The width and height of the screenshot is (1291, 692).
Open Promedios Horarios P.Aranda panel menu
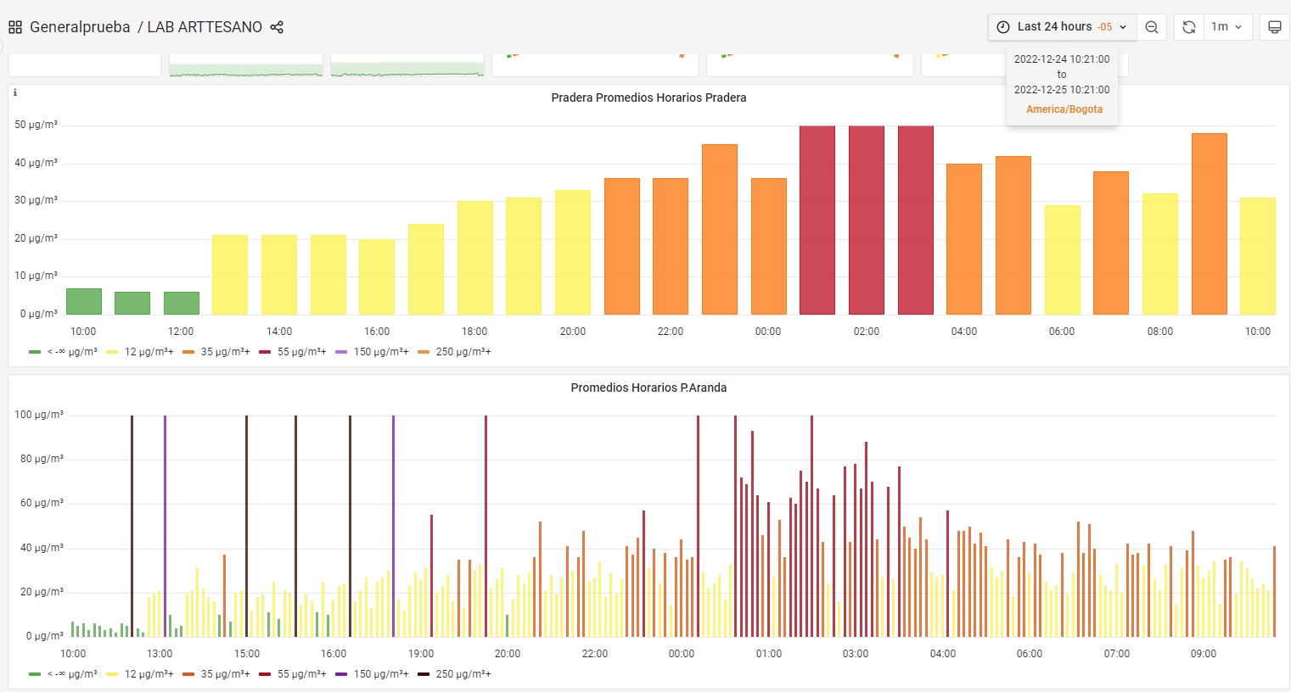[648, 388]
